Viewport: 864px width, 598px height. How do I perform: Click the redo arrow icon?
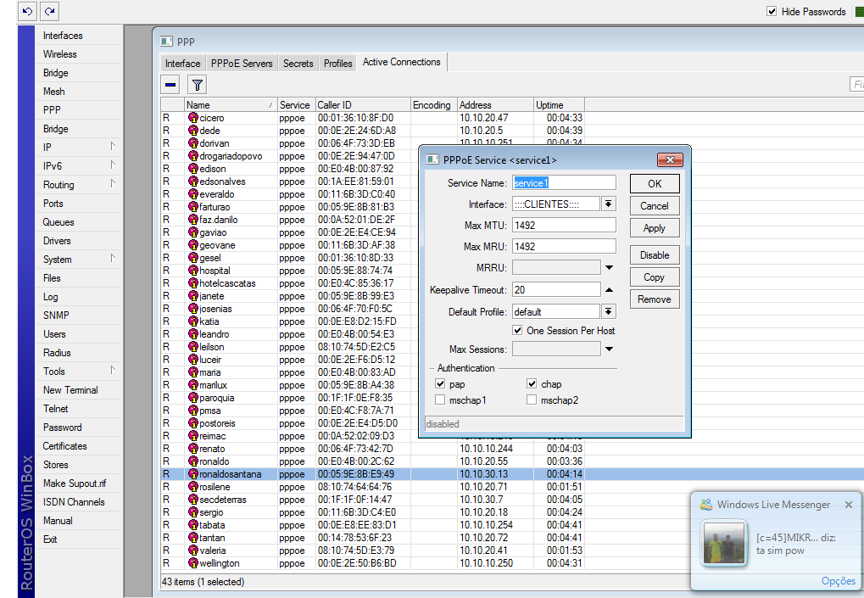(x=50, y=11)
